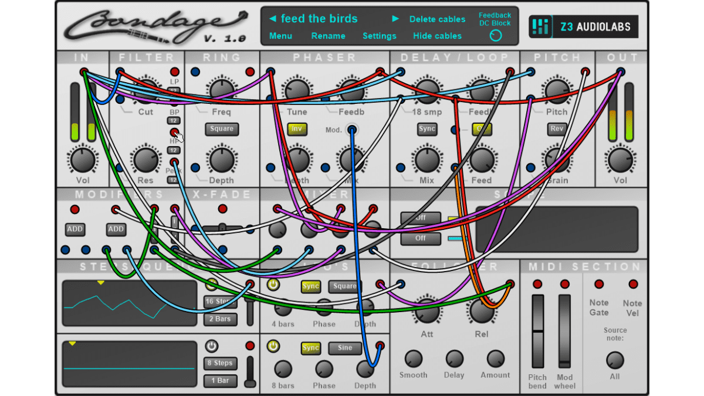The height and width of the screenshot is (396, 704).
Task: Click the Phaser Mod input jack
Action: (x=351, y=130)
